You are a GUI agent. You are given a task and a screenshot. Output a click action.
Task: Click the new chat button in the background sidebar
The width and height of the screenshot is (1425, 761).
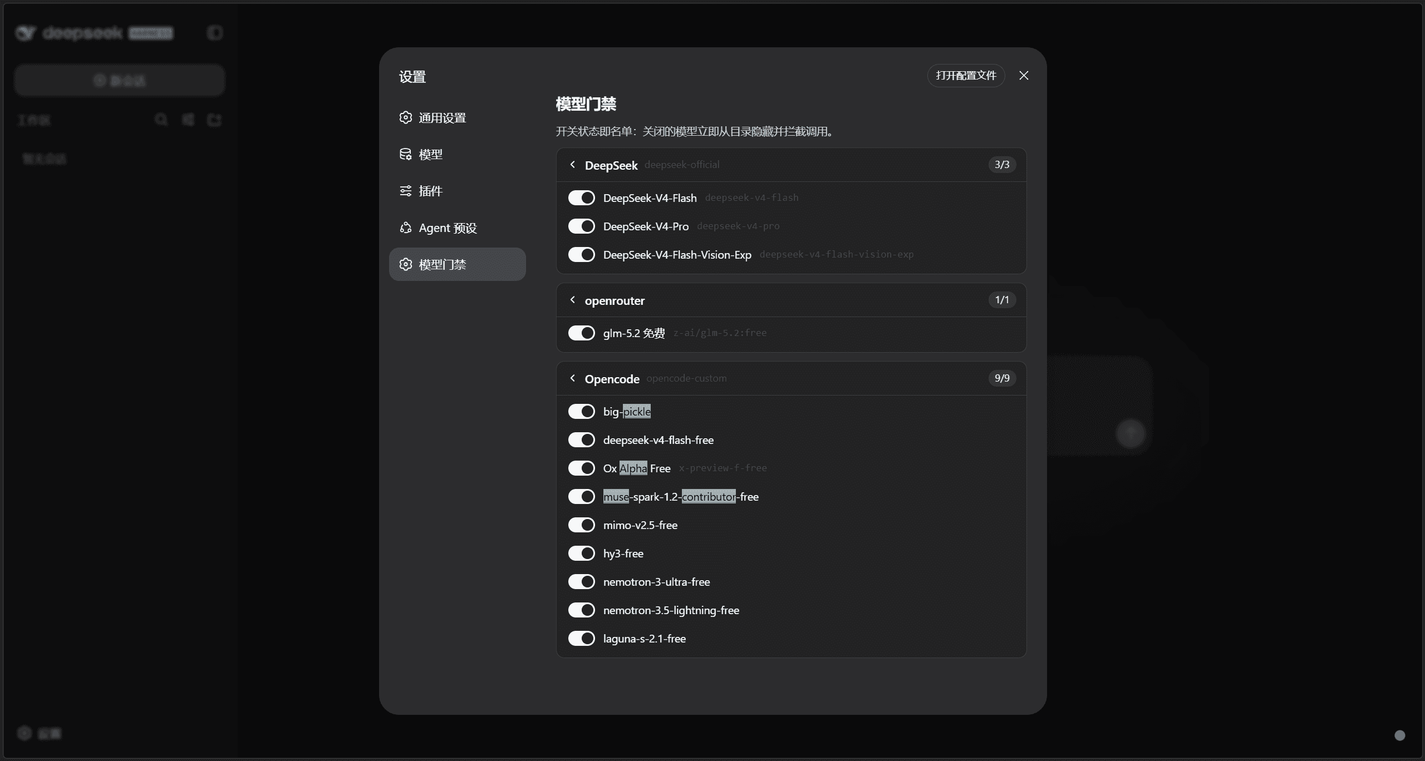(x=120, y=81)
